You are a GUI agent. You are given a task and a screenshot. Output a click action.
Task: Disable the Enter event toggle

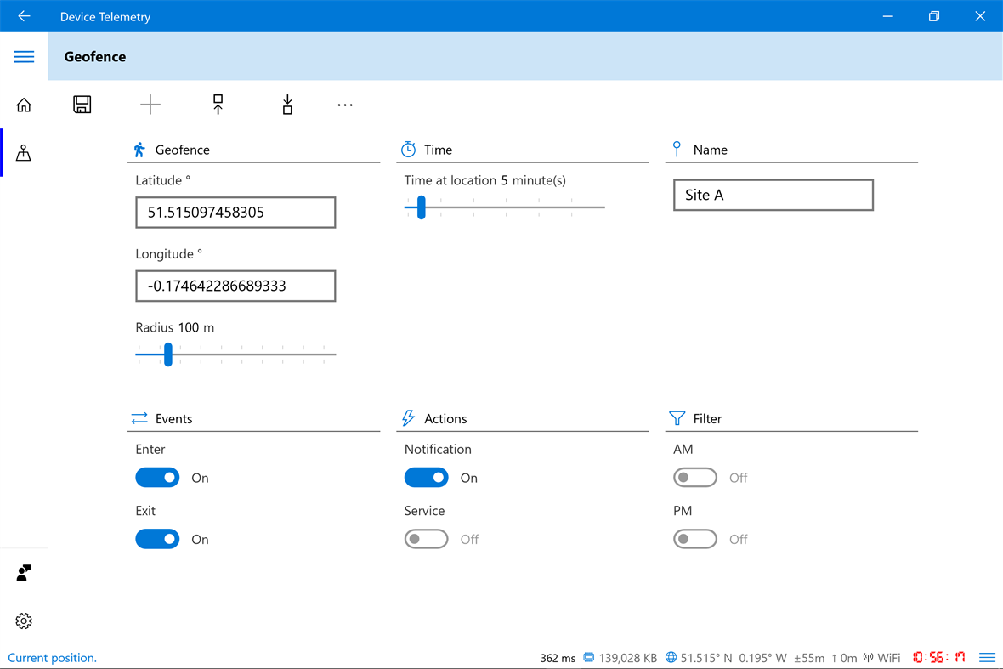(157, 477)
